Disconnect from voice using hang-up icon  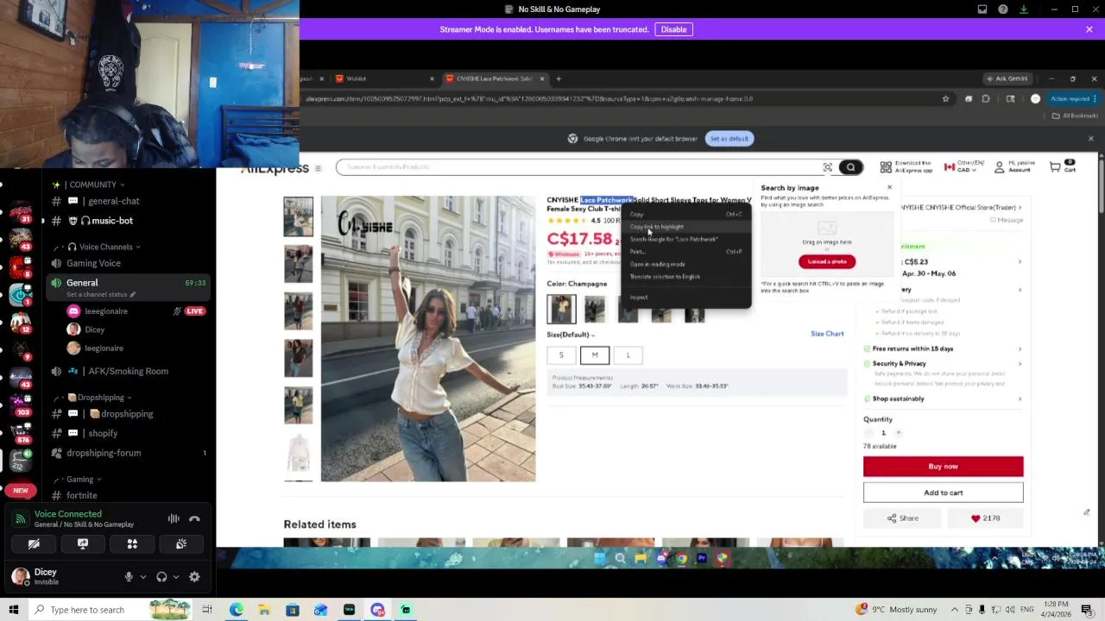pyautogui.click(x=194, y=518)
